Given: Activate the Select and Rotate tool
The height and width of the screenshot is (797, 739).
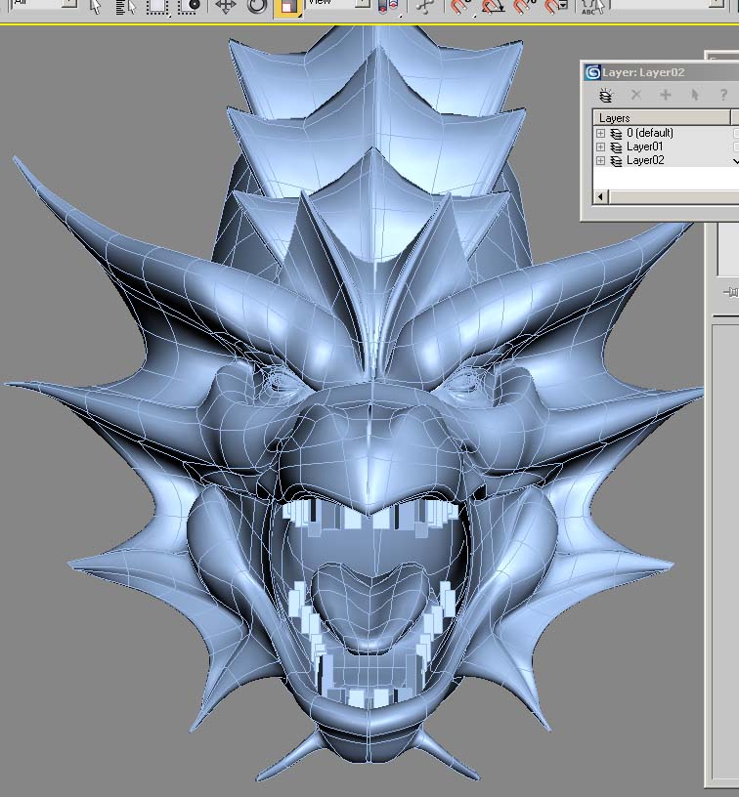Looking at the screenshot, I should click(x=256, y=7).
